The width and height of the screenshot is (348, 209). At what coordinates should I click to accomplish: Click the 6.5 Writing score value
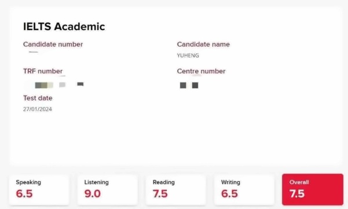coord(229,194)
